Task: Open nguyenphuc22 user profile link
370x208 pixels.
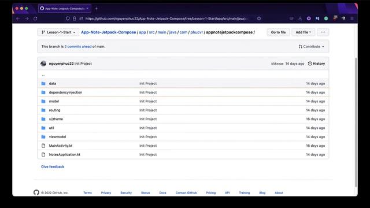Action: coord(61,64)
